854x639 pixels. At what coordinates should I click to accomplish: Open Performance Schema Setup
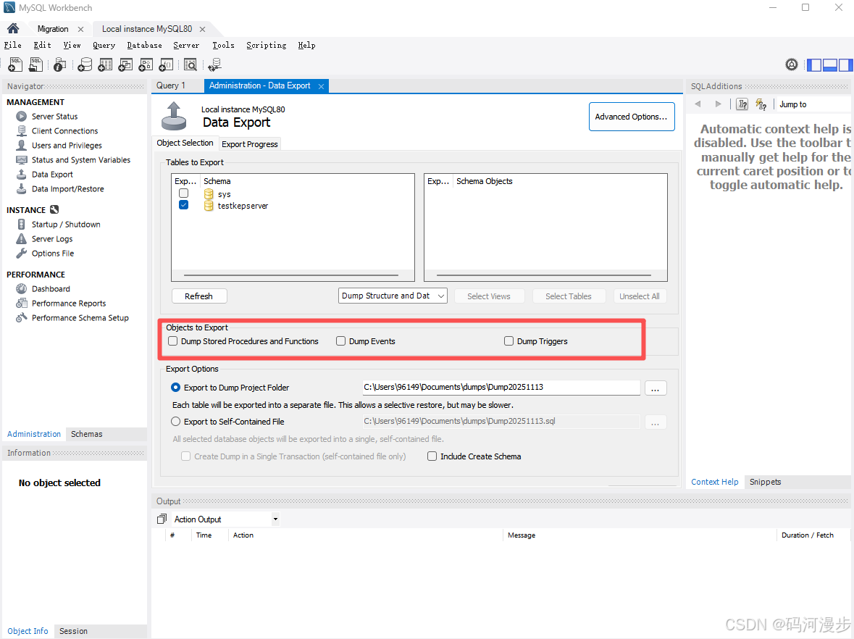click(80, 317)
